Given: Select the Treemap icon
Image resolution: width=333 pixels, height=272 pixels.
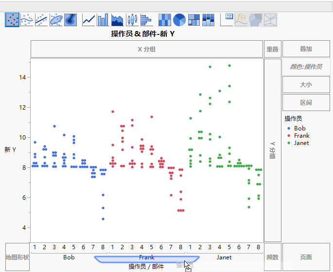Looking at the screenshot, I should [194, 20].
